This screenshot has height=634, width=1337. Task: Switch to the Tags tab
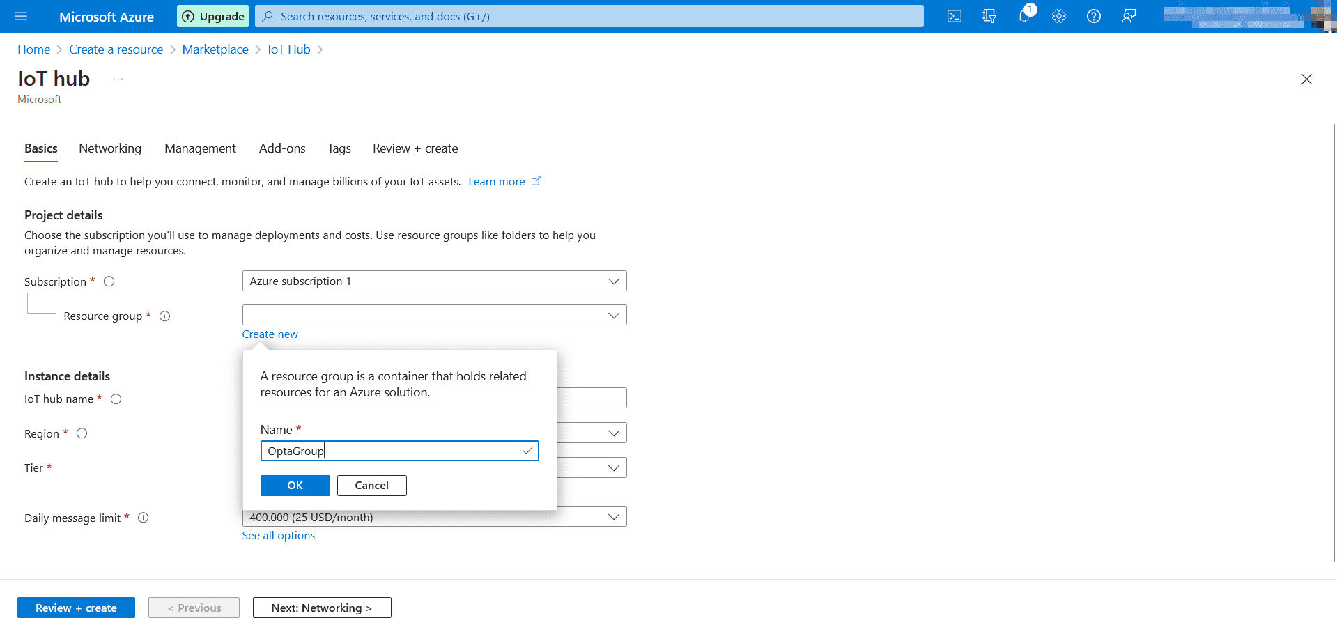(x=339, y=148)
